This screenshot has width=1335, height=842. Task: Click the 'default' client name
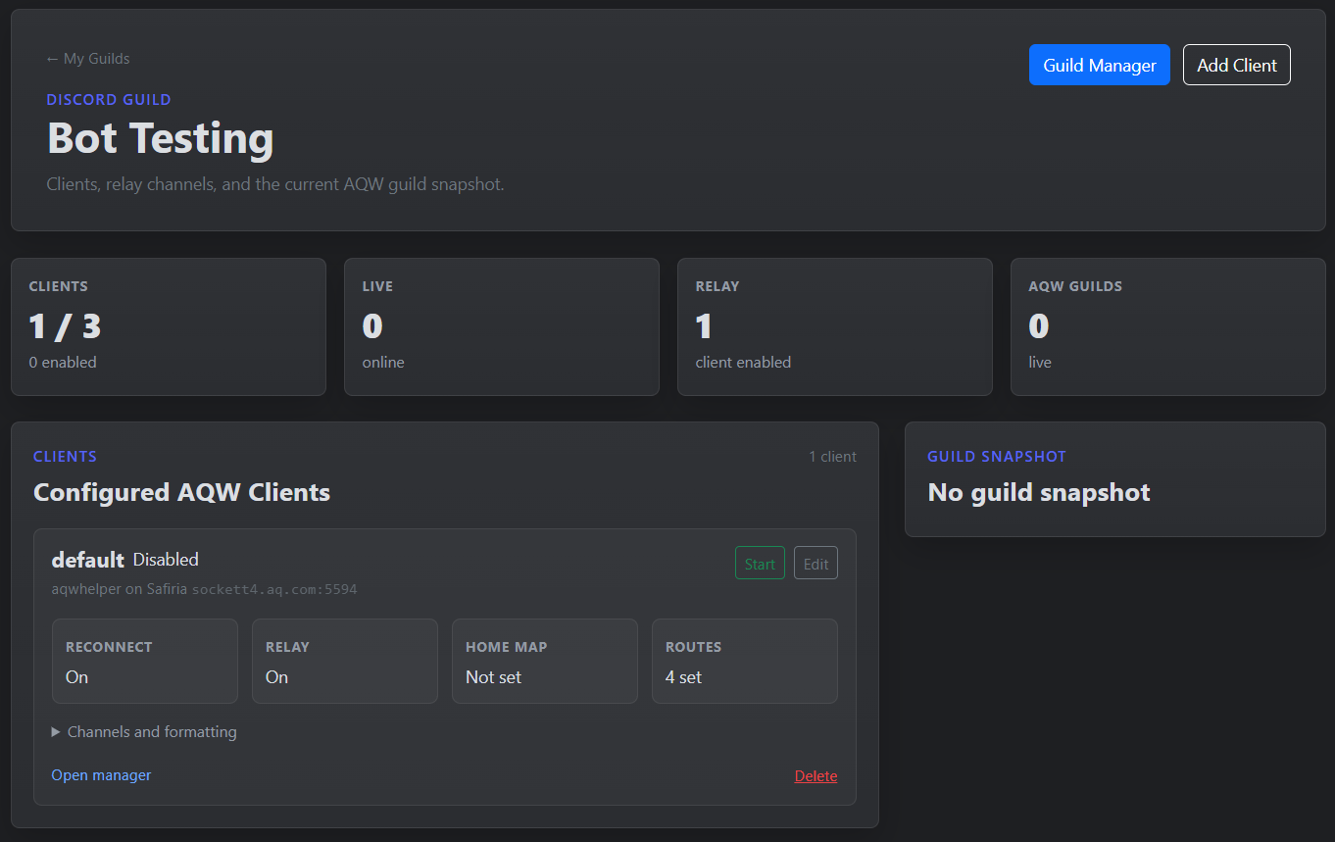(87, 560)
